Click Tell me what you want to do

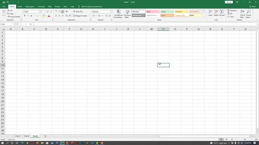(91, 6)
